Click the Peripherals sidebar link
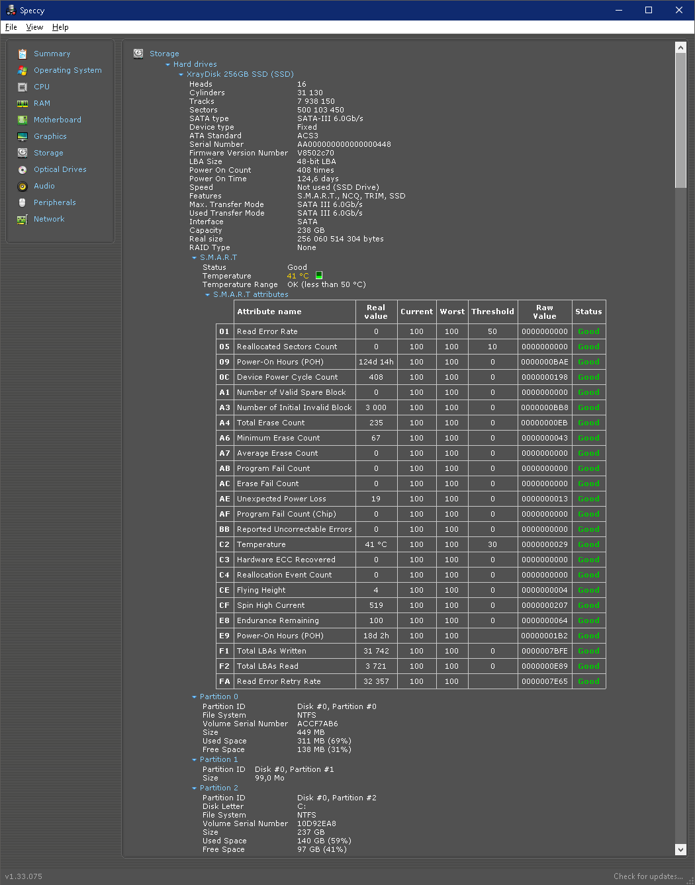The height and width of the screenshot is (885, 695). pos(55,202)
